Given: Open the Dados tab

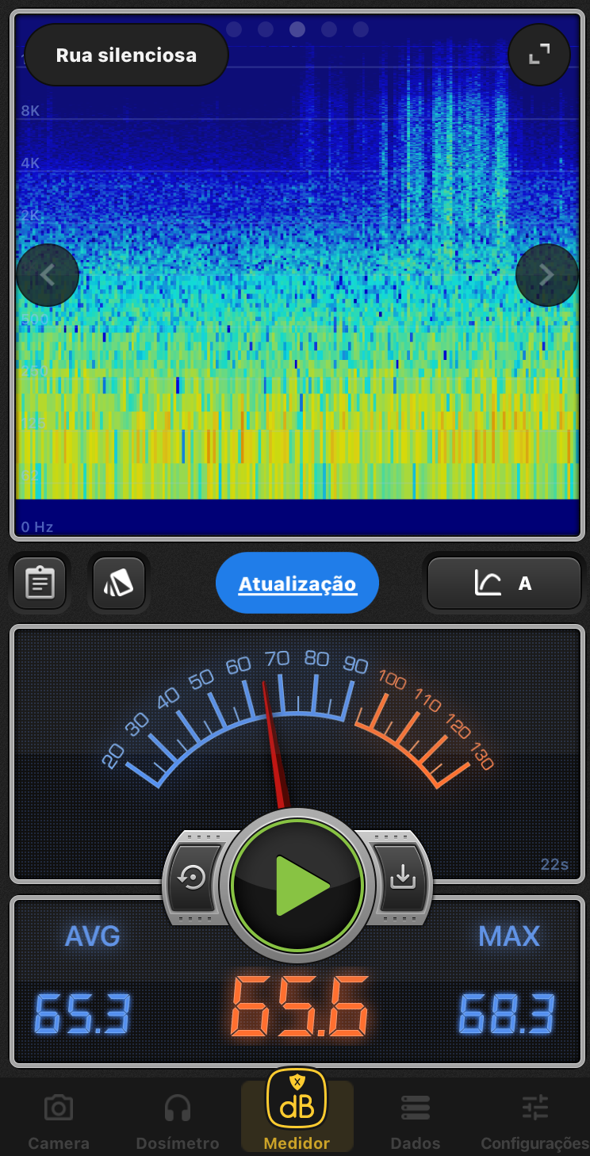Looking at the screenshot, I should [416, 1121].
